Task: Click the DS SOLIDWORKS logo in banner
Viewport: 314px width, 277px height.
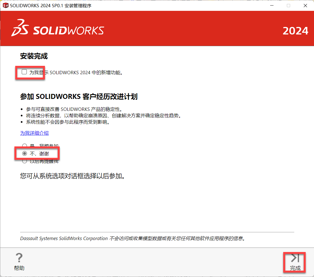Action: click(58, 28)
